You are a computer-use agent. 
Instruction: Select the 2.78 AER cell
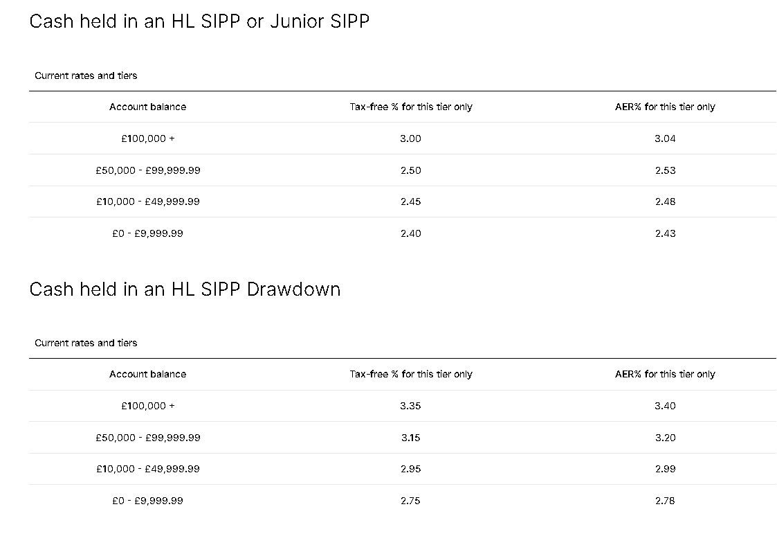coord(665,501)
